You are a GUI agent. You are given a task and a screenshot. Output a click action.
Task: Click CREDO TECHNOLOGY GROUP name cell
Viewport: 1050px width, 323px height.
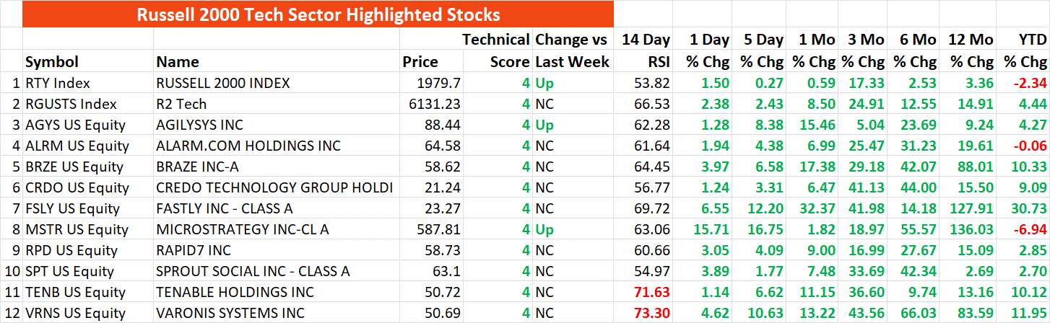274,188
